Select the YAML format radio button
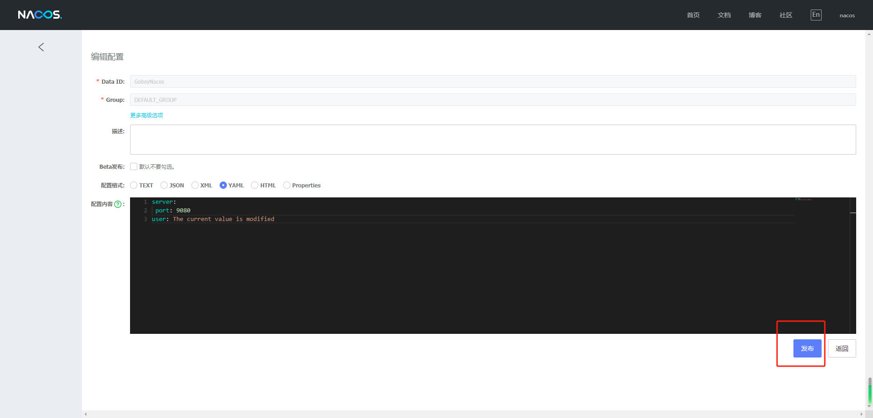Image resolution: width=873 pixels, height=418 pixels. pos(223,185)
